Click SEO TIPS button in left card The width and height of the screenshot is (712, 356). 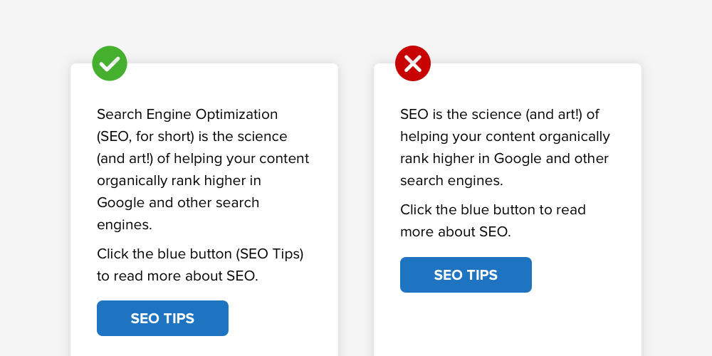click(162, 318)
